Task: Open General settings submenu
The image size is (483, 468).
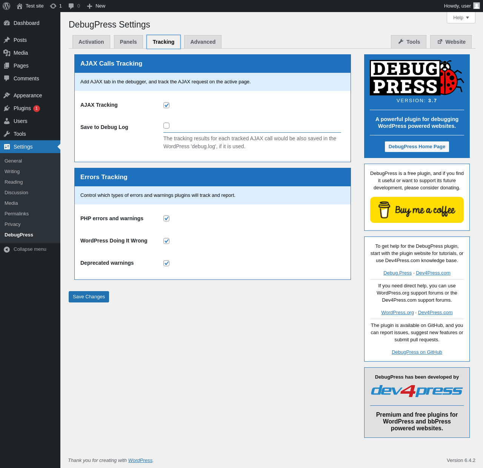Action: [13, 161]
